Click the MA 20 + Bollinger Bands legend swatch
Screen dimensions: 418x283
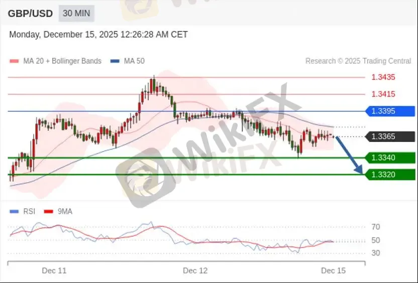[x=14, y=61]
